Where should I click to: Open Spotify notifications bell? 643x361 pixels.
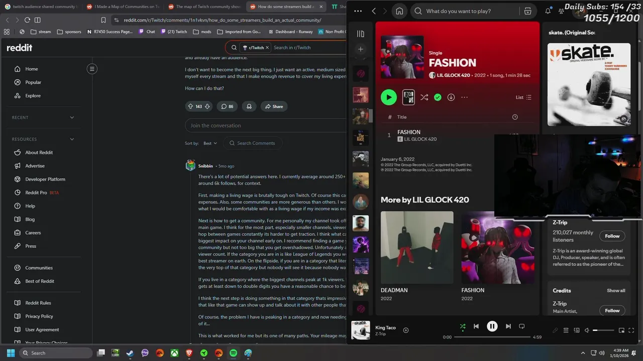click(x=548, y=11)
